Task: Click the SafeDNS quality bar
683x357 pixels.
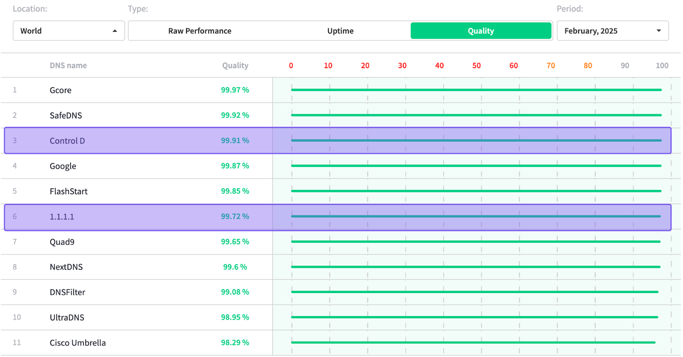Action: (476, 115)
